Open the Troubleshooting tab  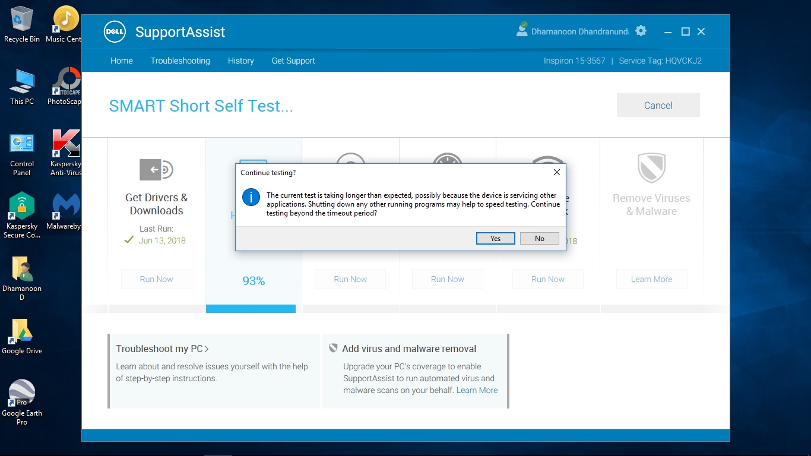[180, 61]
